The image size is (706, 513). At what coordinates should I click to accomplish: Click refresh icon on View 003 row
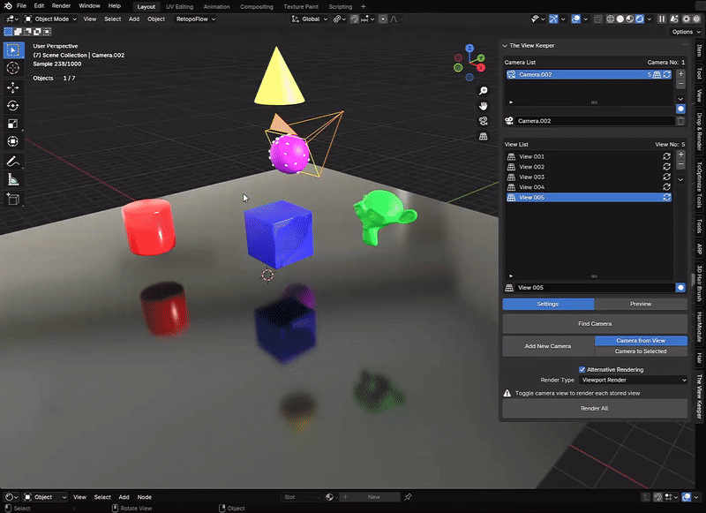[x=667, y=177]
